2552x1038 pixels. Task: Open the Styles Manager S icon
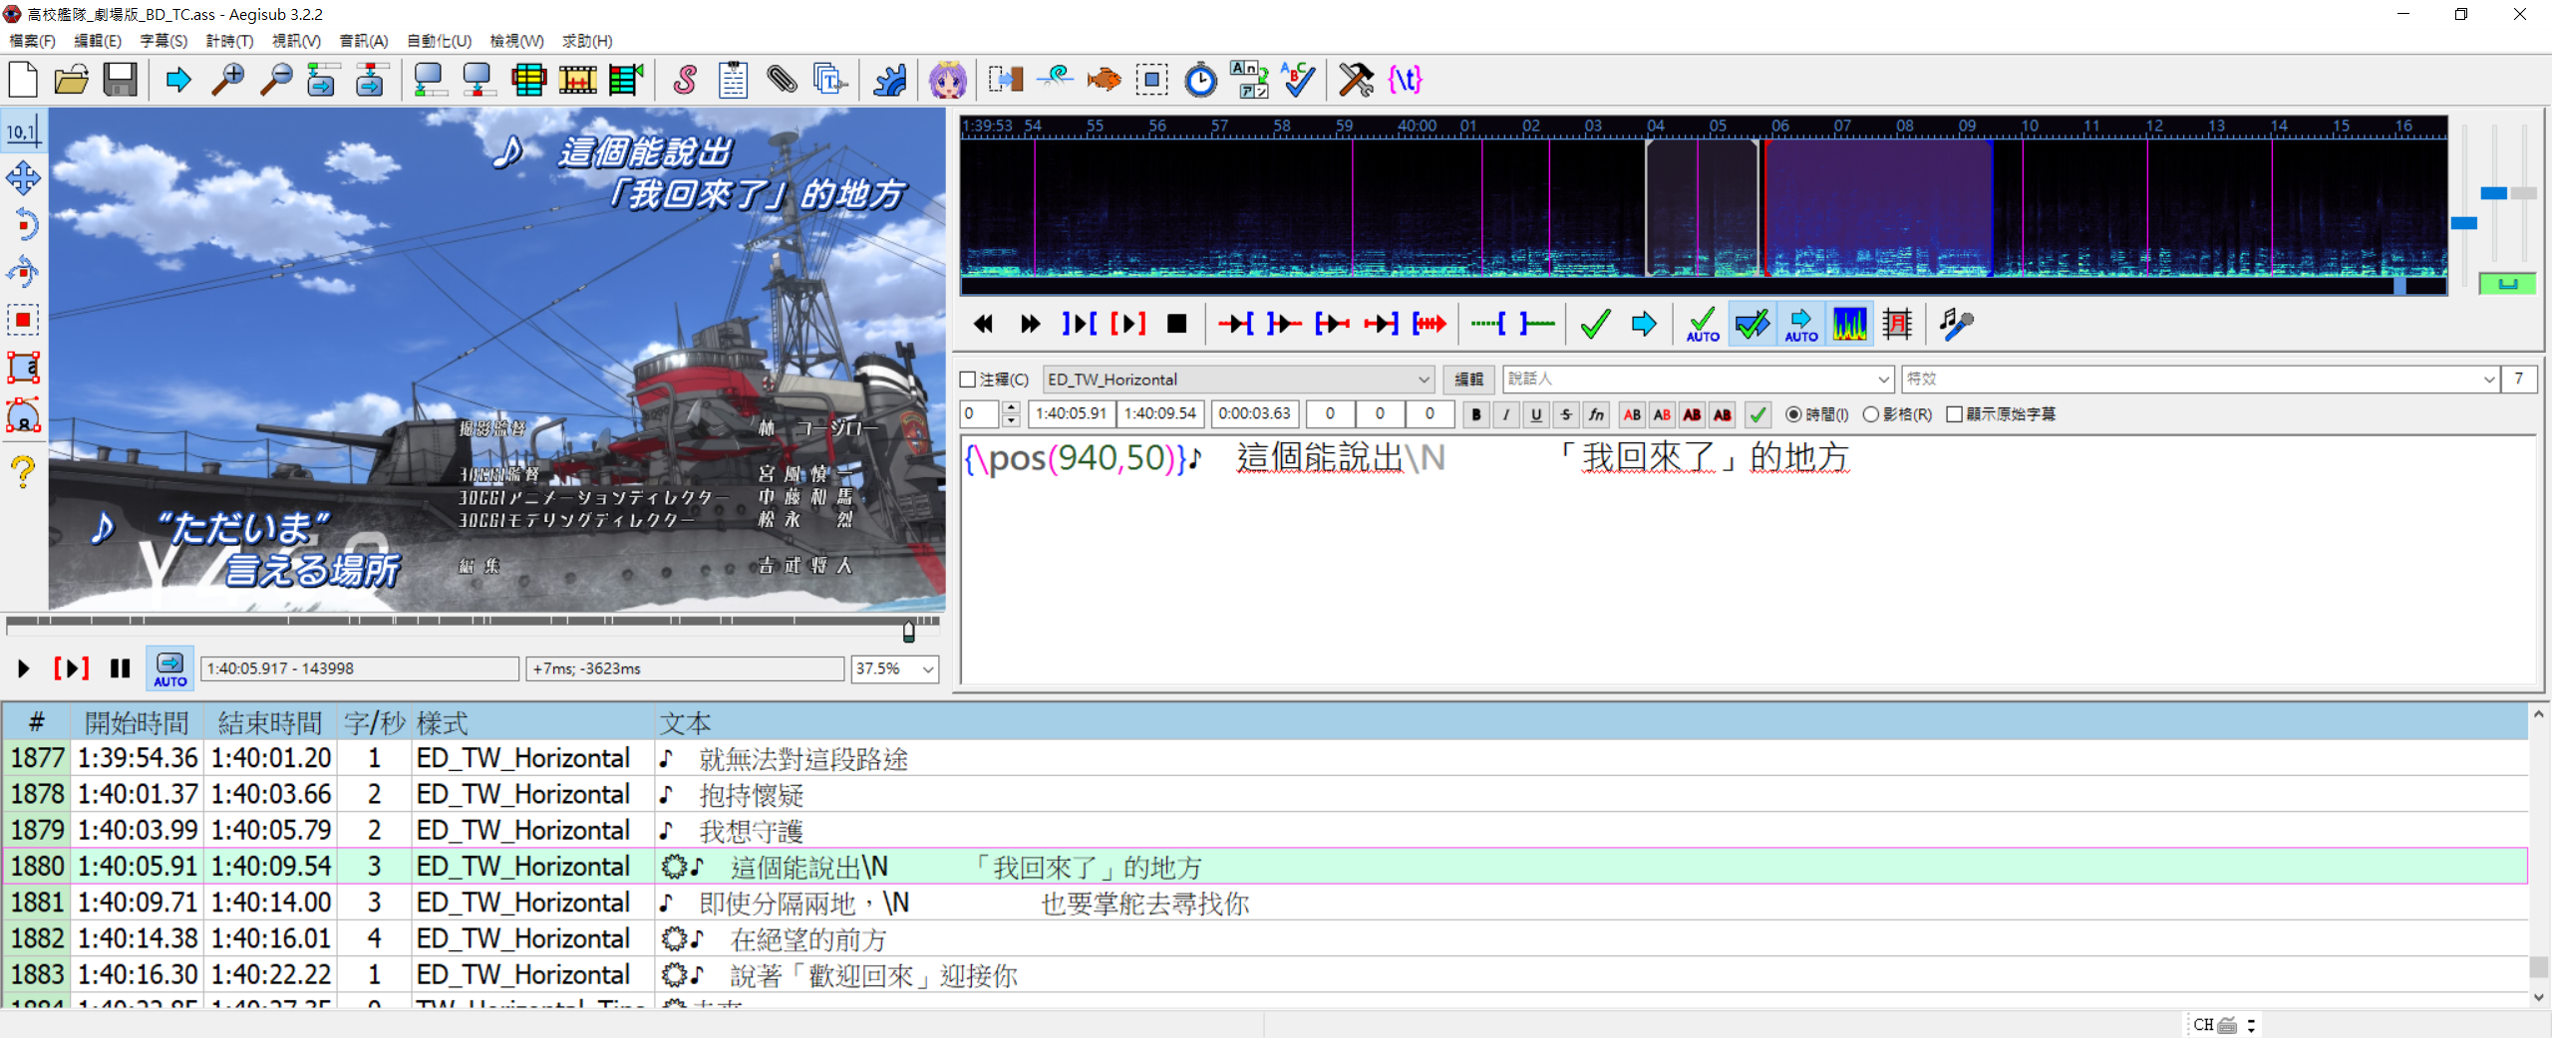tap(685, 80)
